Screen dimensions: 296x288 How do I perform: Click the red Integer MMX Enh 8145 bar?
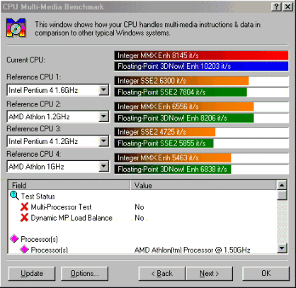201,55
